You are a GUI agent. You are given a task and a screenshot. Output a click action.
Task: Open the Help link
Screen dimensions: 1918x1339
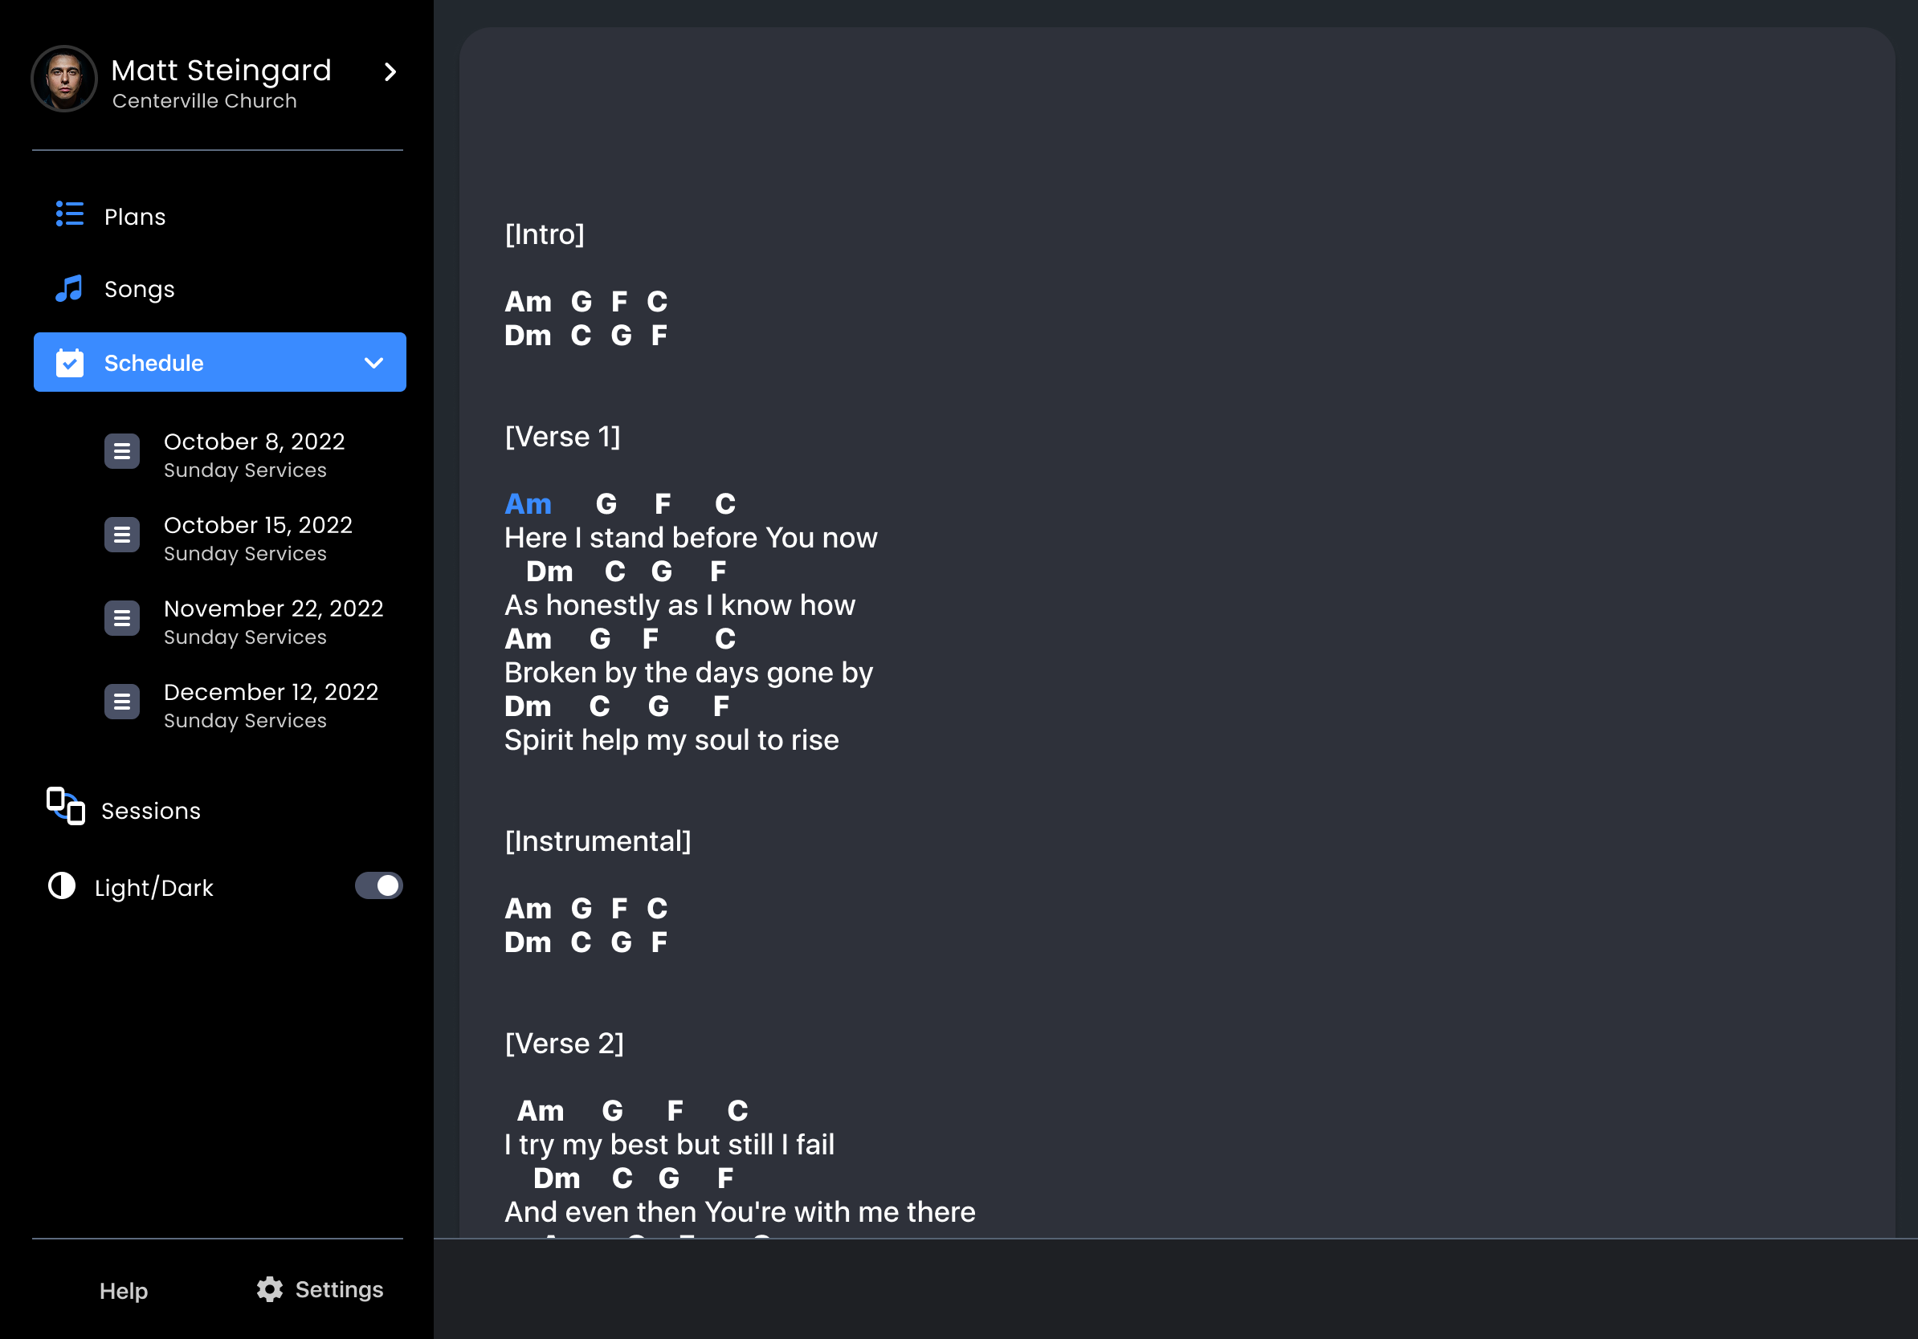coord(124,1291)
